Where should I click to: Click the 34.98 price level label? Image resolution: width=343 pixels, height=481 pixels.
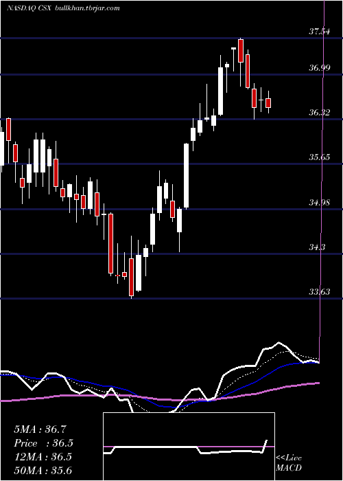(x=320, y=203)
